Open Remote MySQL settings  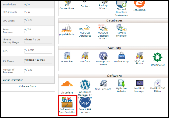[x=121, y=30]
